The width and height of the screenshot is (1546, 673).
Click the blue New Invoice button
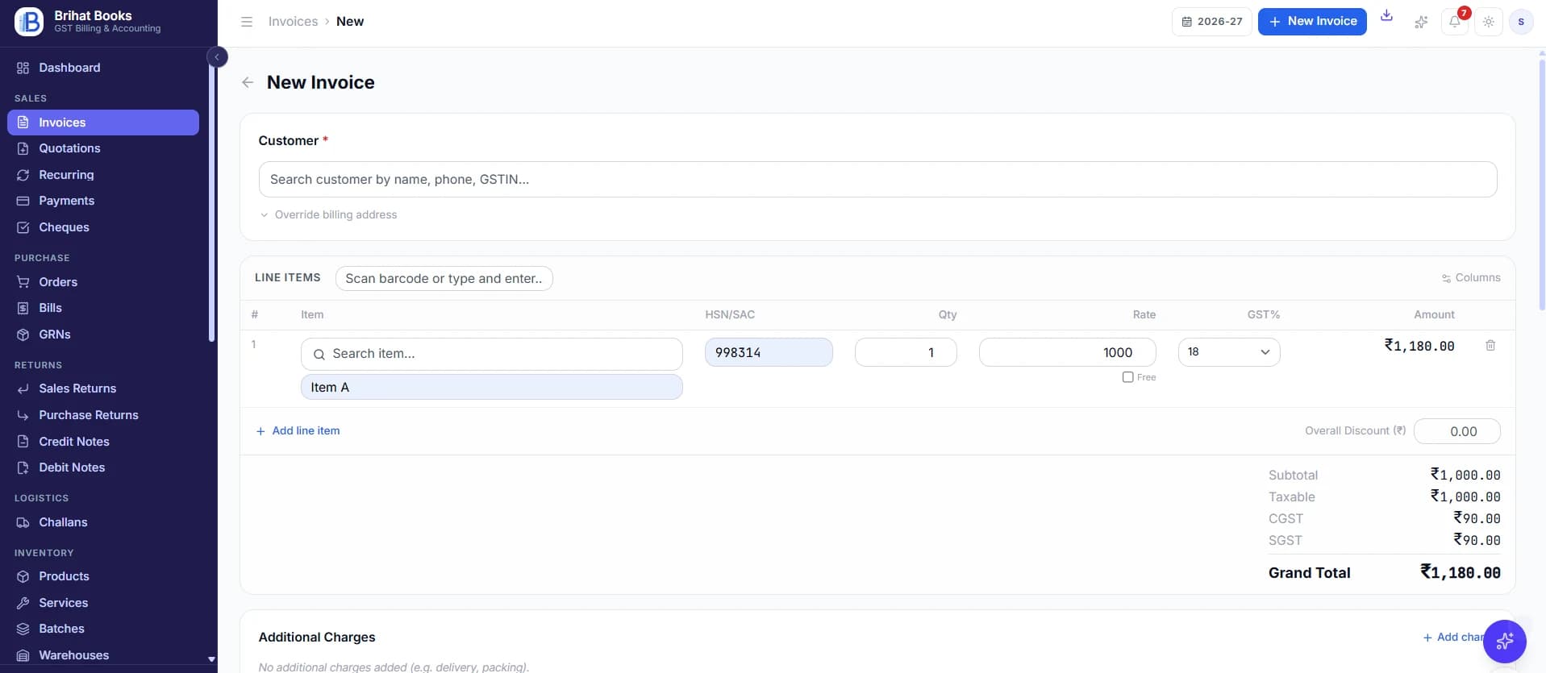[x=1312, y=22]
